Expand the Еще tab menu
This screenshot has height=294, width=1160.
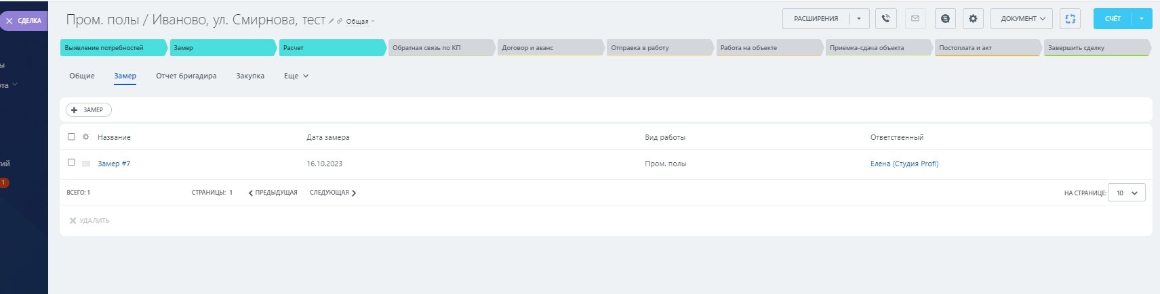pos(296,76)
